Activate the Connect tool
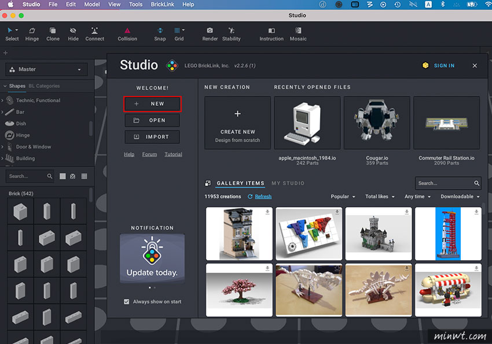Image resolution: width=492 pixels, height=344 pixels. click(94, 35)
